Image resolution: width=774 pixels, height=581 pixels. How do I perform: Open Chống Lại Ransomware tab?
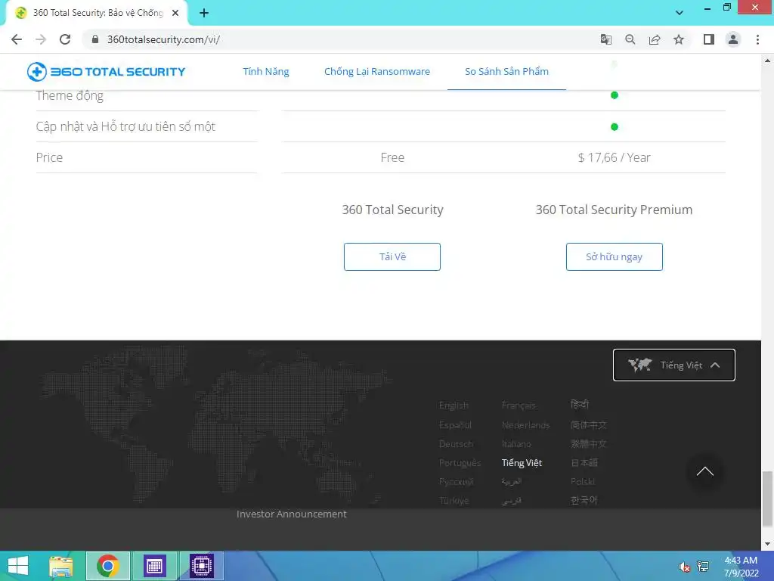click(377, 72)
